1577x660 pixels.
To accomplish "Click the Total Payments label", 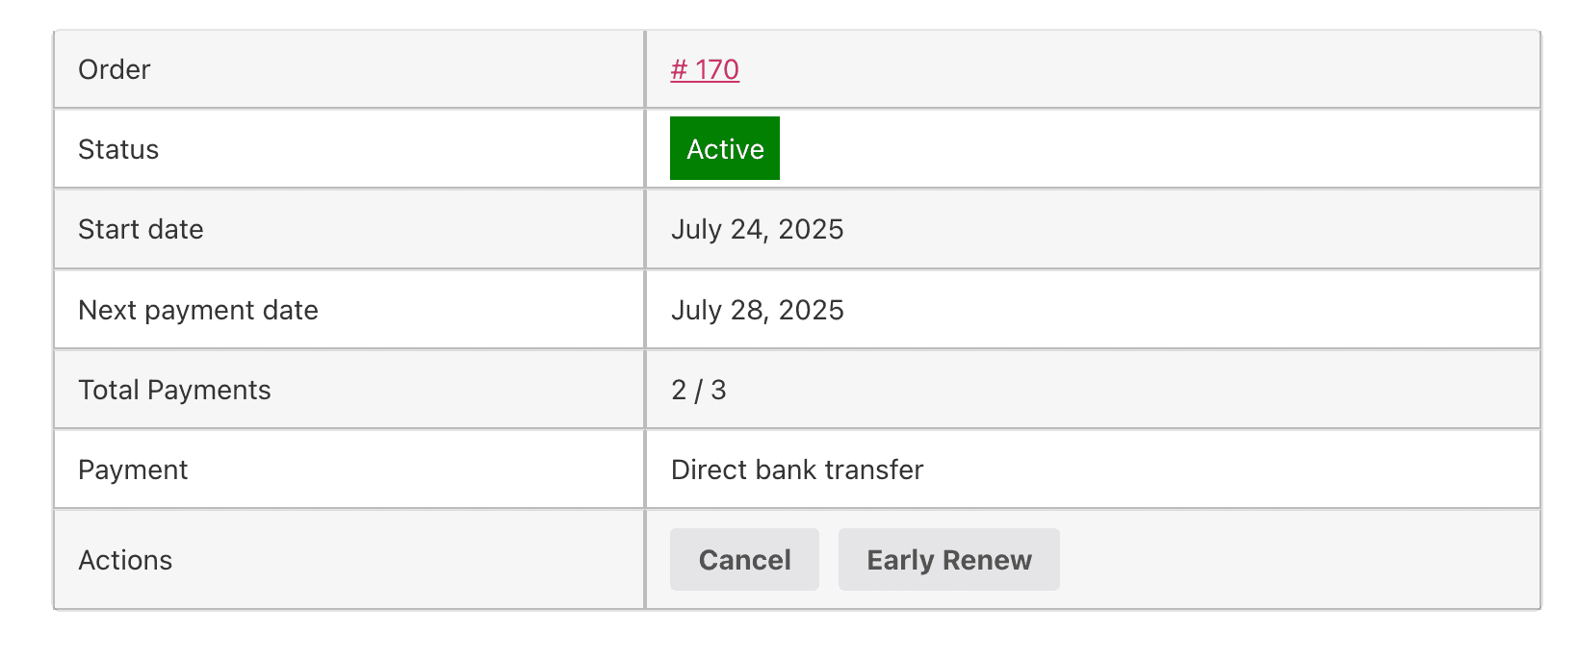I will 174,390.
